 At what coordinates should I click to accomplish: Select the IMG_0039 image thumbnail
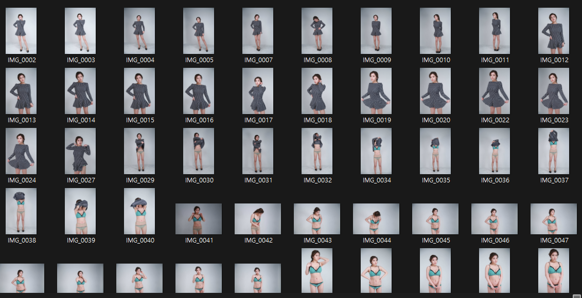point(80,211)
